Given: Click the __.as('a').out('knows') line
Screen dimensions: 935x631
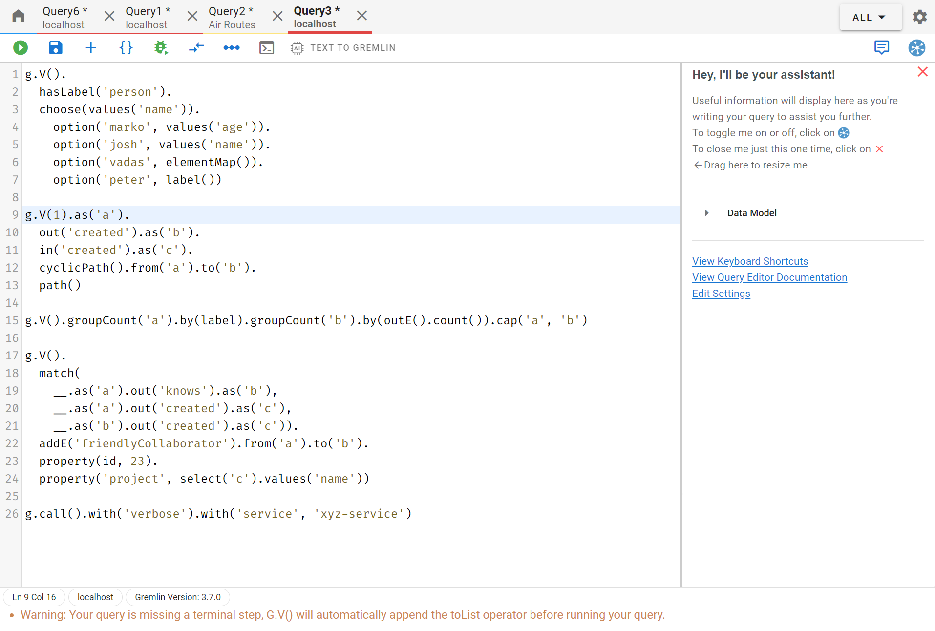Looking at the screenshot, I should [x=165, y=391].
